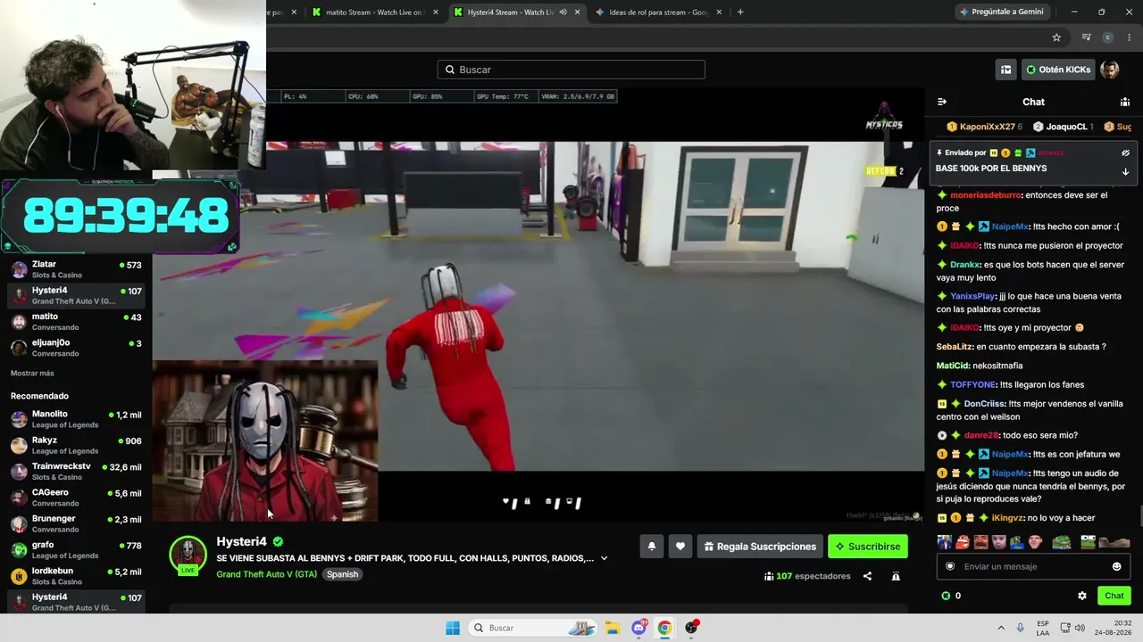Open Hysteri4 live avatar
Screen dimensions: 1143x642
click(x=188, y=556)
